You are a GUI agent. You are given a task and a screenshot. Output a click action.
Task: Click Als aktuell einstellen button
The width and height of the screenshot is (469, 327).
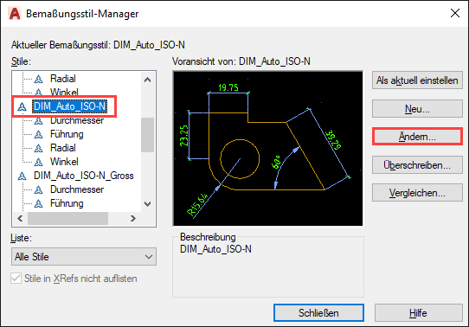(x=417, y=80)
